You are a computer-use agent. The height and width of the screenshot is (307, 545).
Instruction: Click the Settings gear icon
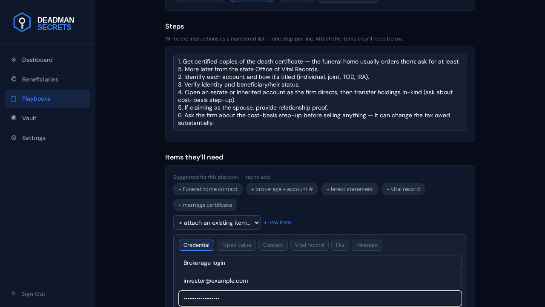14,138
